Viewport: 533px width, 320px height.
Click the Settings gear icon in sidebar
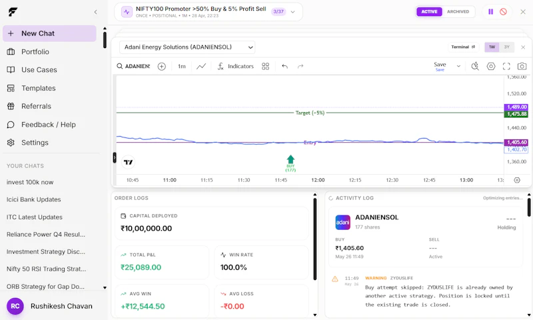point(11,143)
